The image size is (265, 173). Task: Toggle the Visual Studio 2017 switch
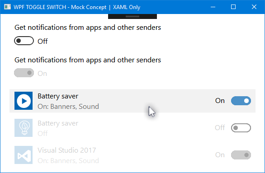[241, 155]
